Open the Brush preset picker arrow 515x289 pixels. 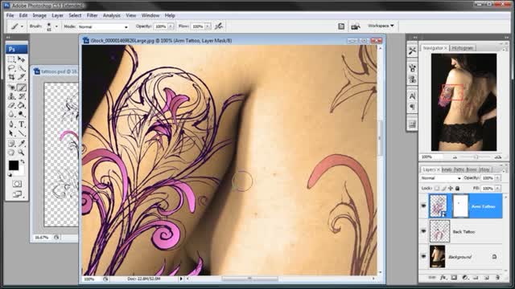[x=56, y=26]
